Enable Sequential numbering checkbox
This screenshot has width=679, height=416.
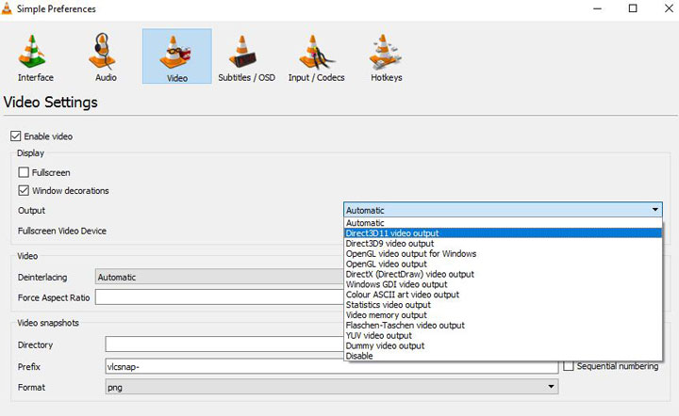pos(569,366)
